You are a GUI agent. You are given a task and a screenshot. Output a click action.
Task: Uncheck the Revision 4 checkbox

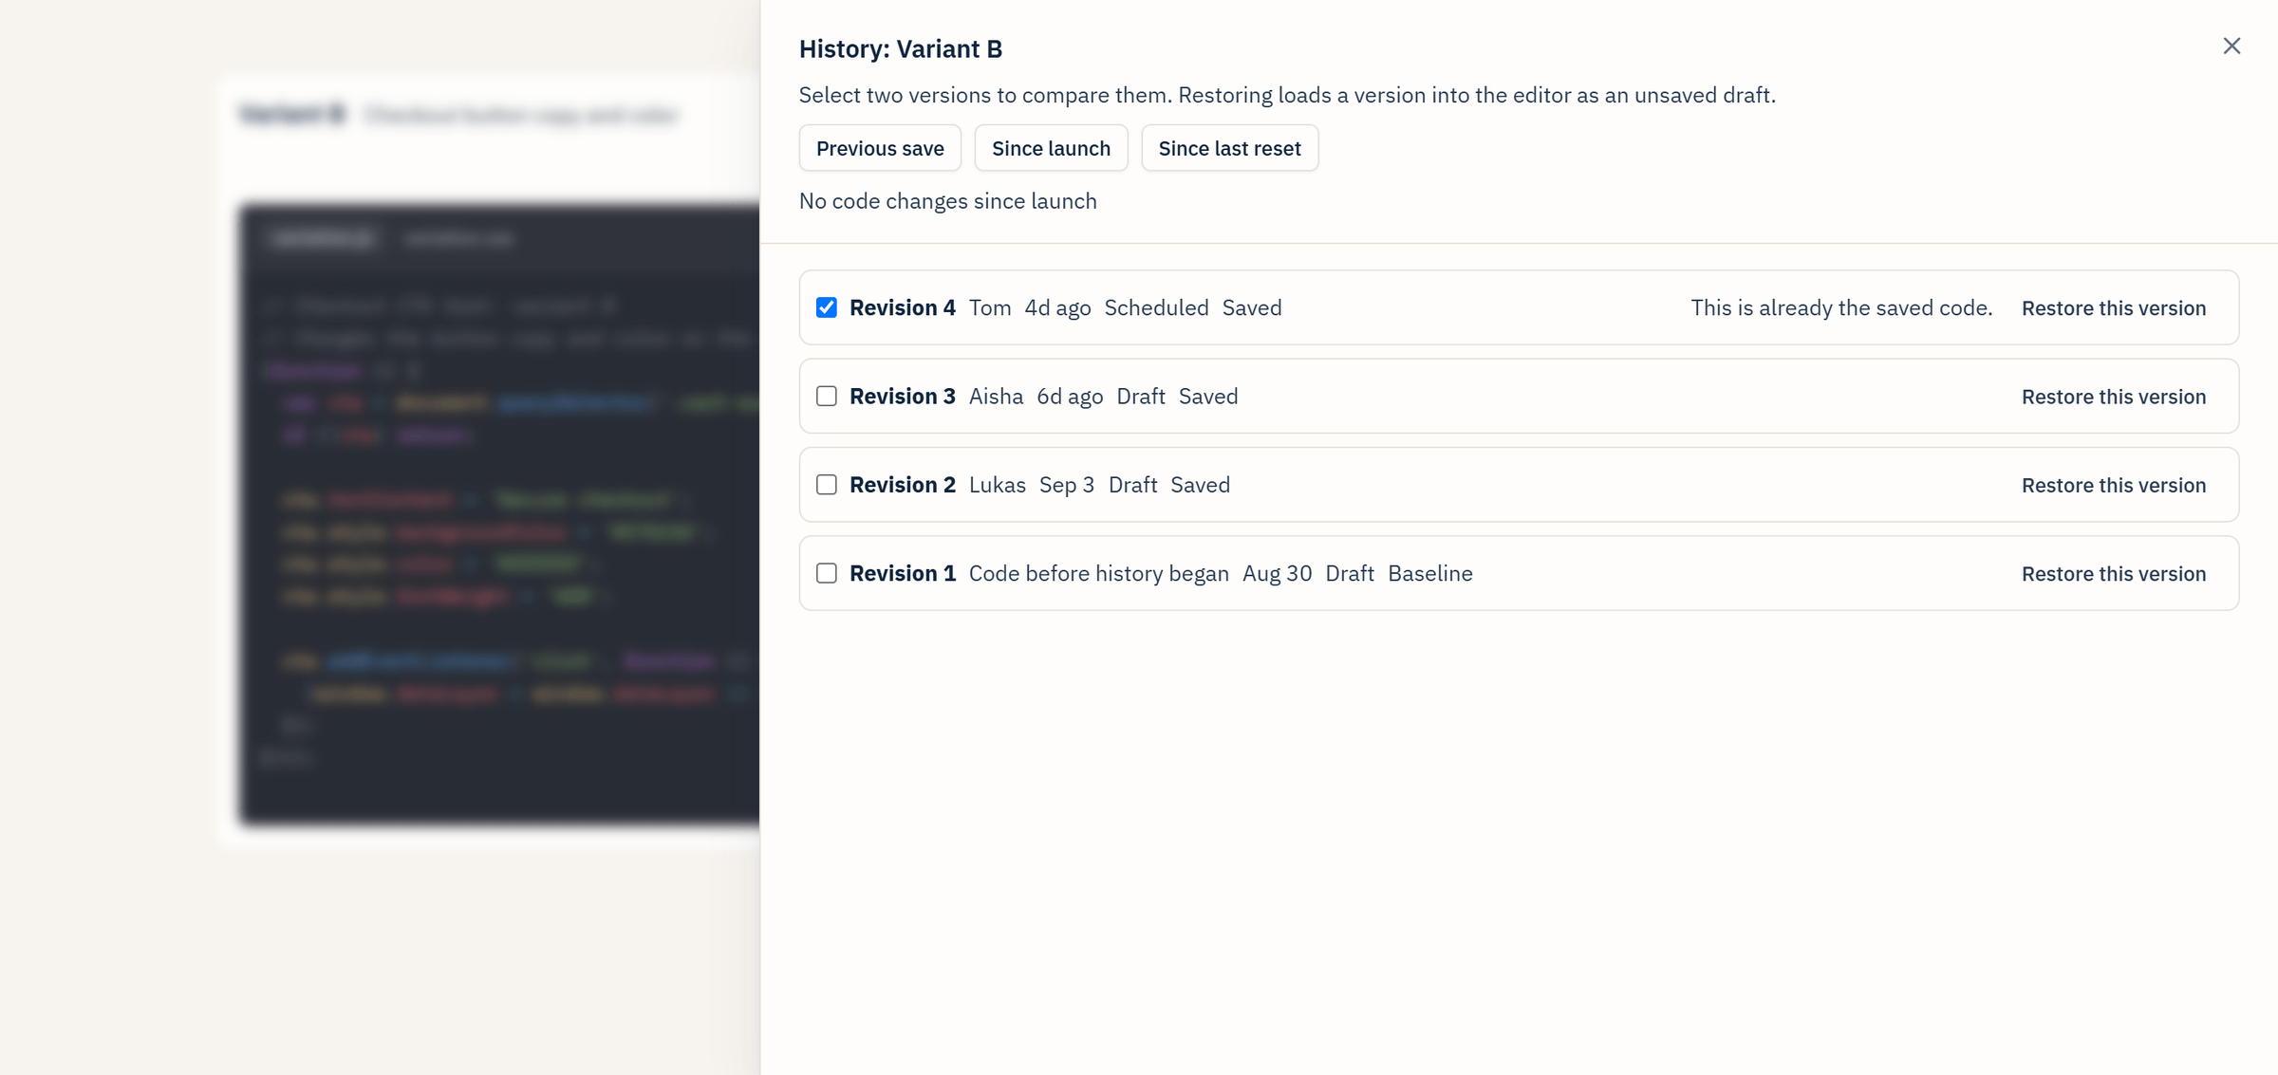pos(827,307)
